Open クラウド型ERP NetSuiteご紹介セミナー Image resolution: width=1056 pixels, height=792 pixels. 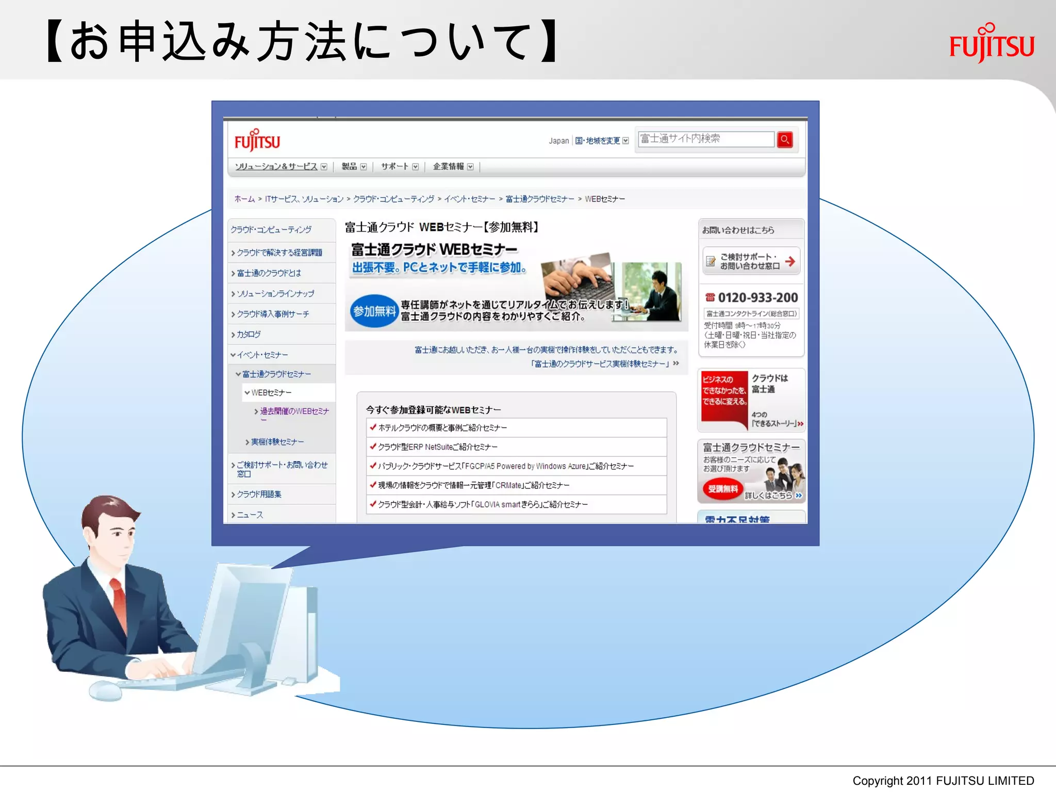(438, 447)
